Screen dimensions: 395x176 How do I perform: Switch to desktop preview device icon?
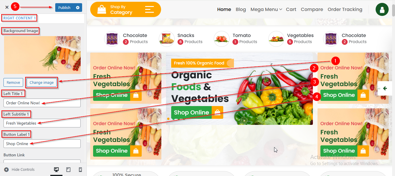56,170
